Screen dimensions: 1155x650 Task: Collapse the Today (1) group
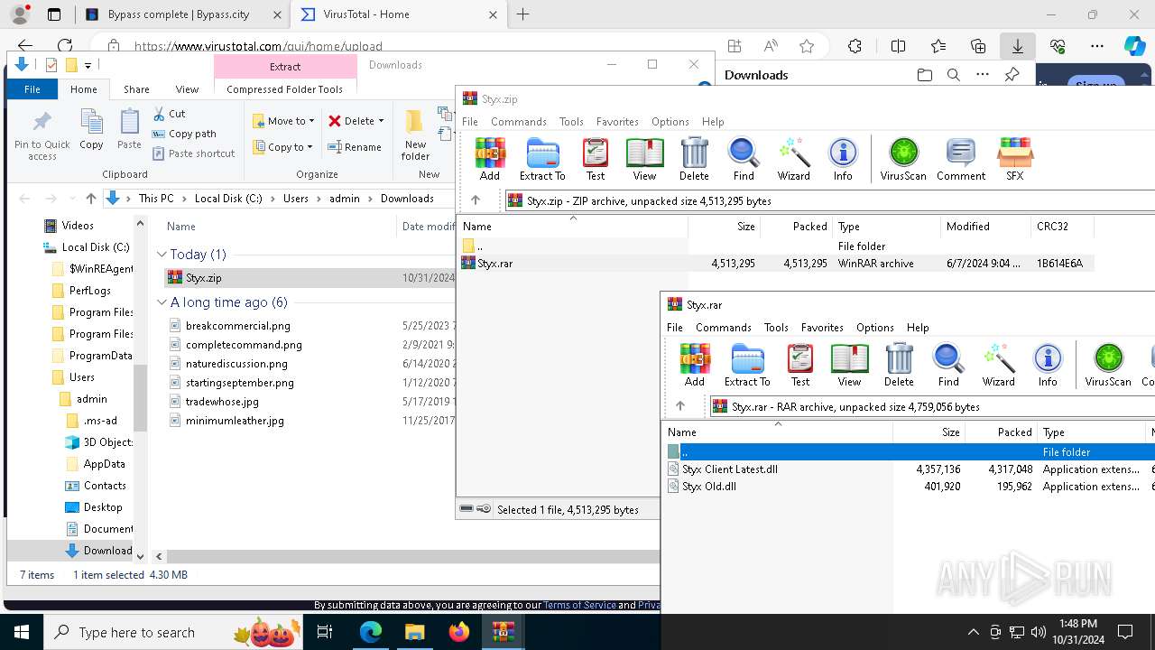coord(162,255)
